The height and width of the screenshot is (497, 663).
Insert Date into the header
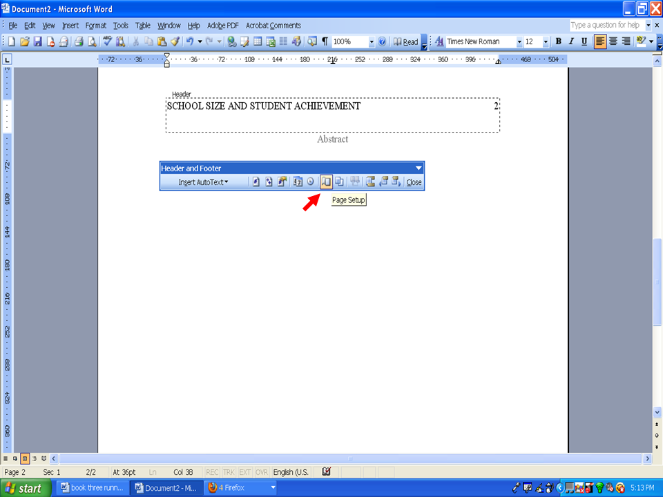[x=298, y=182]
